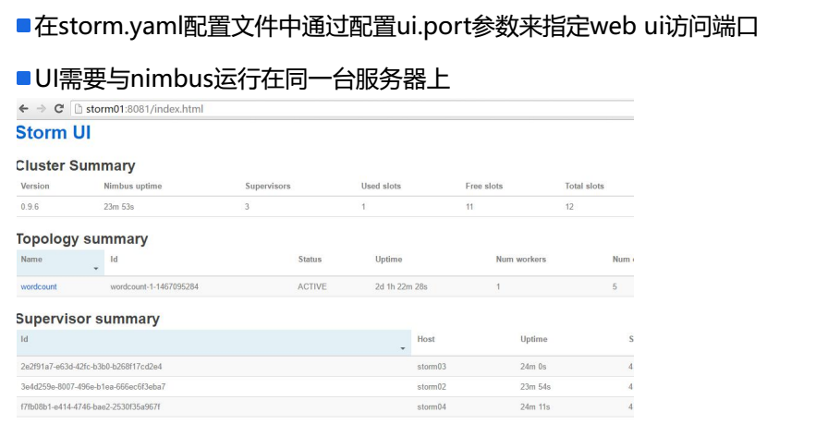Sort topologies by Status column header
The image size is (816, 424).
coord(310,259)
